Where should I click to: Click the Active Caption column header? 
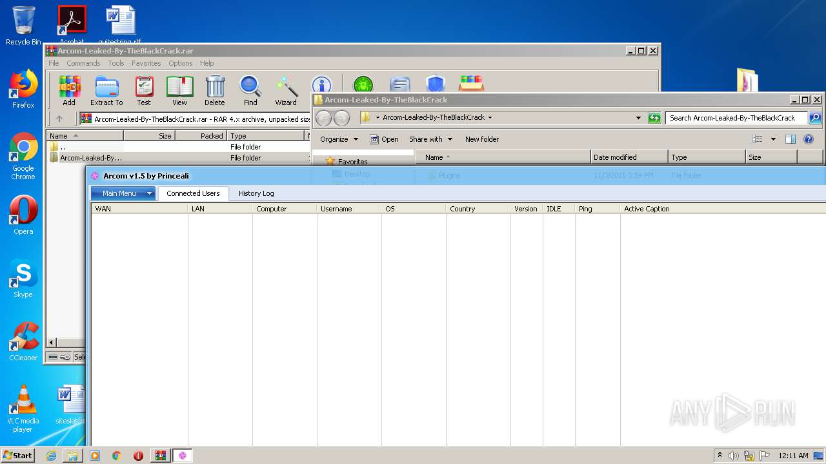tap(723, 209)
